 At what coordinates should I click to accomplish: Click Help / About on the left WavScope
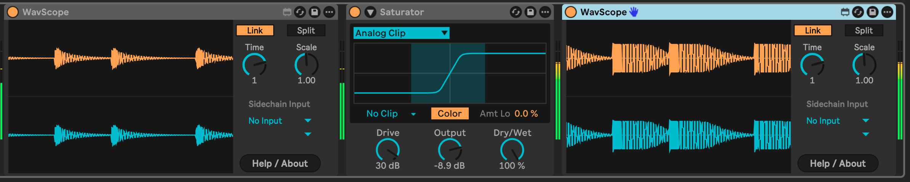pyautogui.click(x=280, y=163)
